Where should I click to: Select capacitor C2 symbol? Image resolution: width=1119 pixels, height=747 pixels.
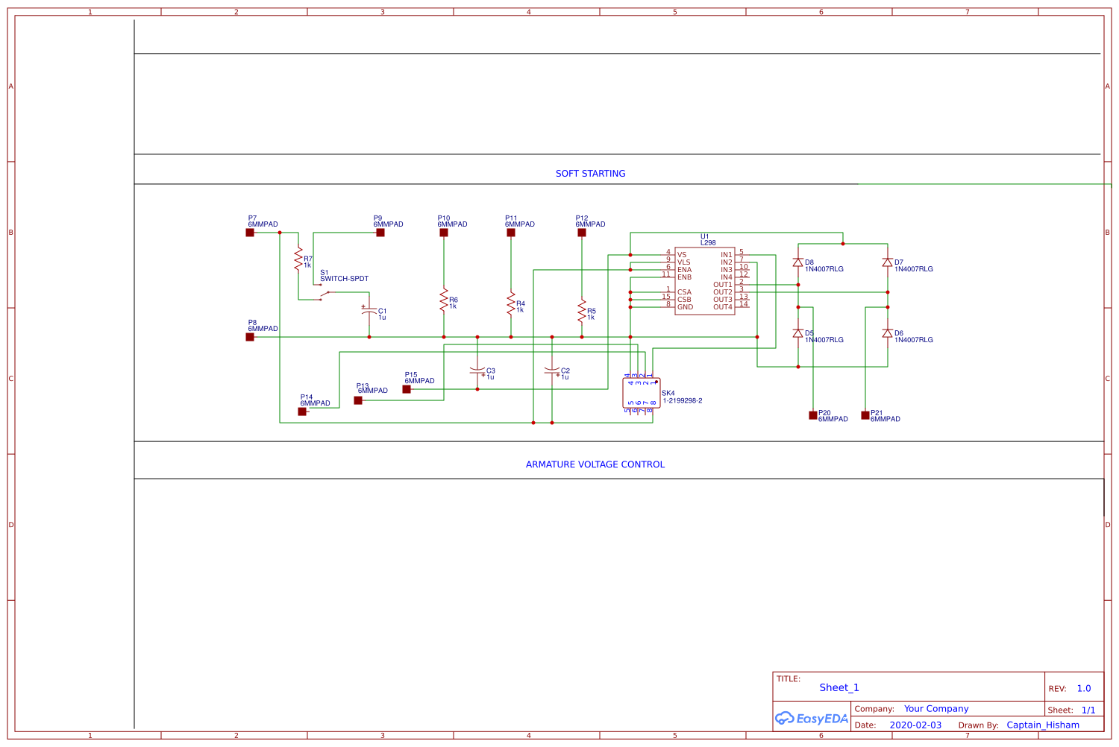pyautogui.click(x=552, y=371)
